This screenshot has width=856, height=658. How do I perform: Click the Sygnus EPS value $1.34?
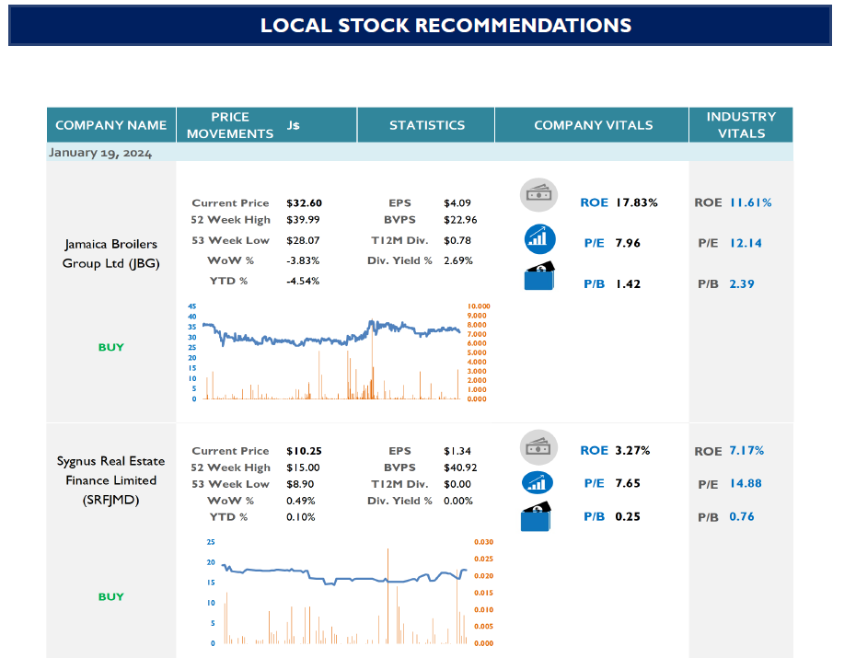tap(457, 451)
